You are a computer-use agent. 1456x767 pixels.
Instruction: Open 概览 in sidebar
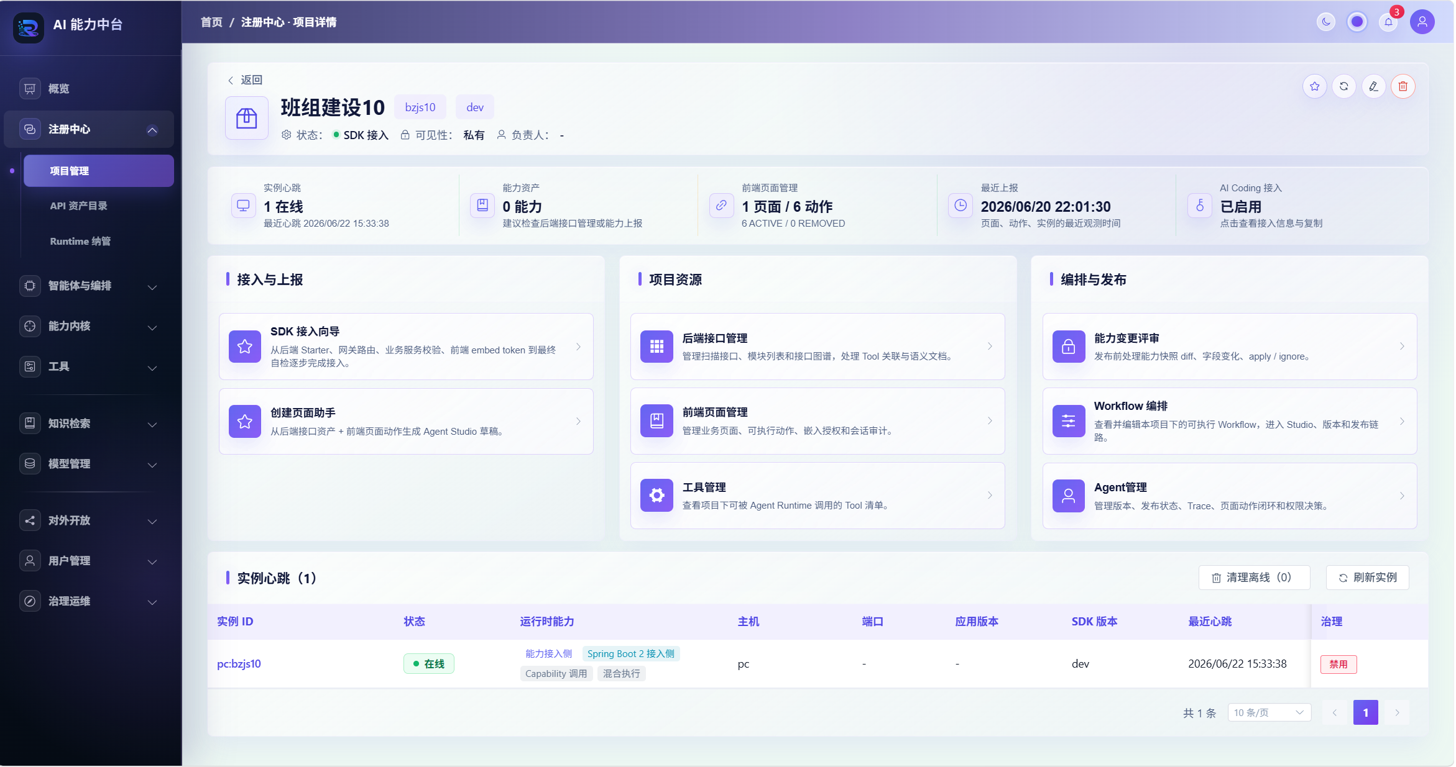click(x=88, y=89)
